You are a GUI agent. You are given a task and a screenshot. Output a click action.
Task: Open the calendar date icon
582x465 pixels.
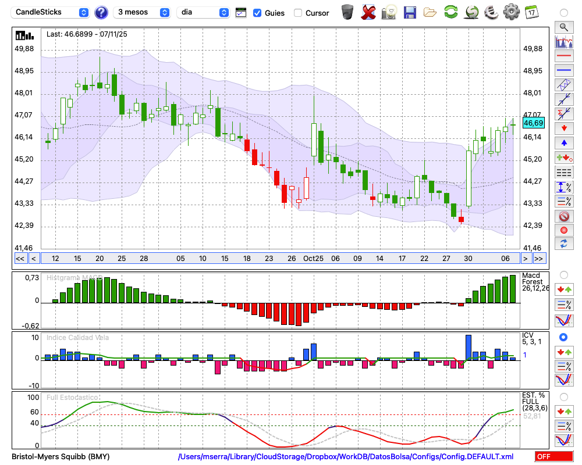(x=531, y=12)
